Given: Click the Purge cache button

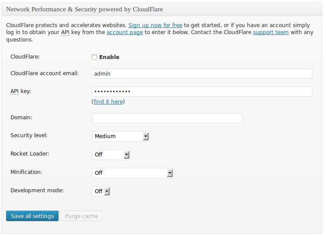Looking at the screenshot, I should tap(81, 216).
